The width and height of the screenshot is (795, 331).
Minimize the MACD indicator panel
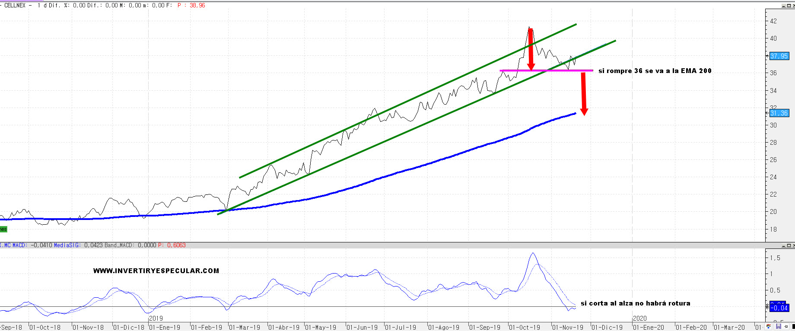783,245
